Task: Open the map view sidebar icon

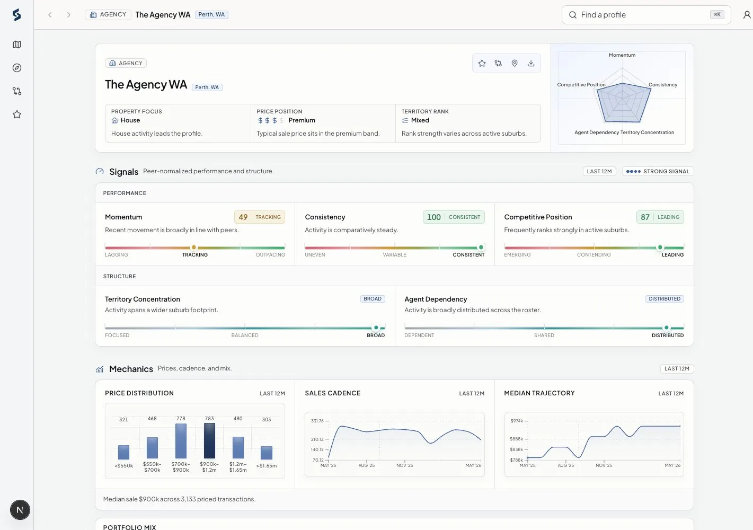Action: click(17, 45)
